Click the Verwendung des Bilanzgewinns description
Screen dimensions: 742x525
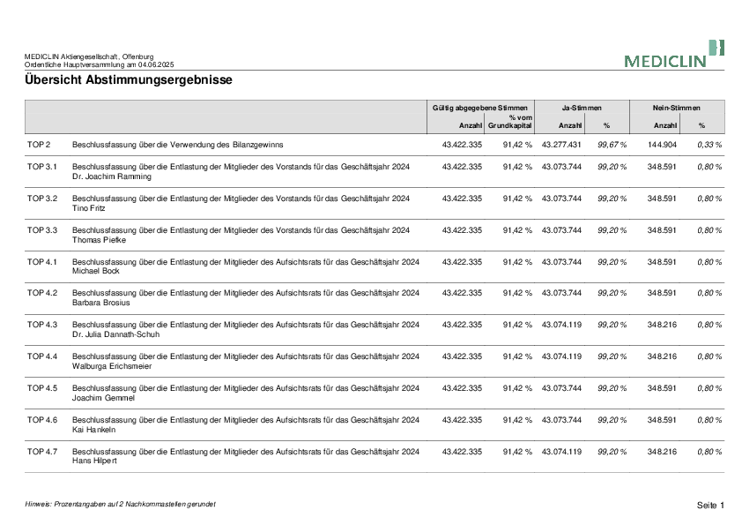tap(177, 145)
